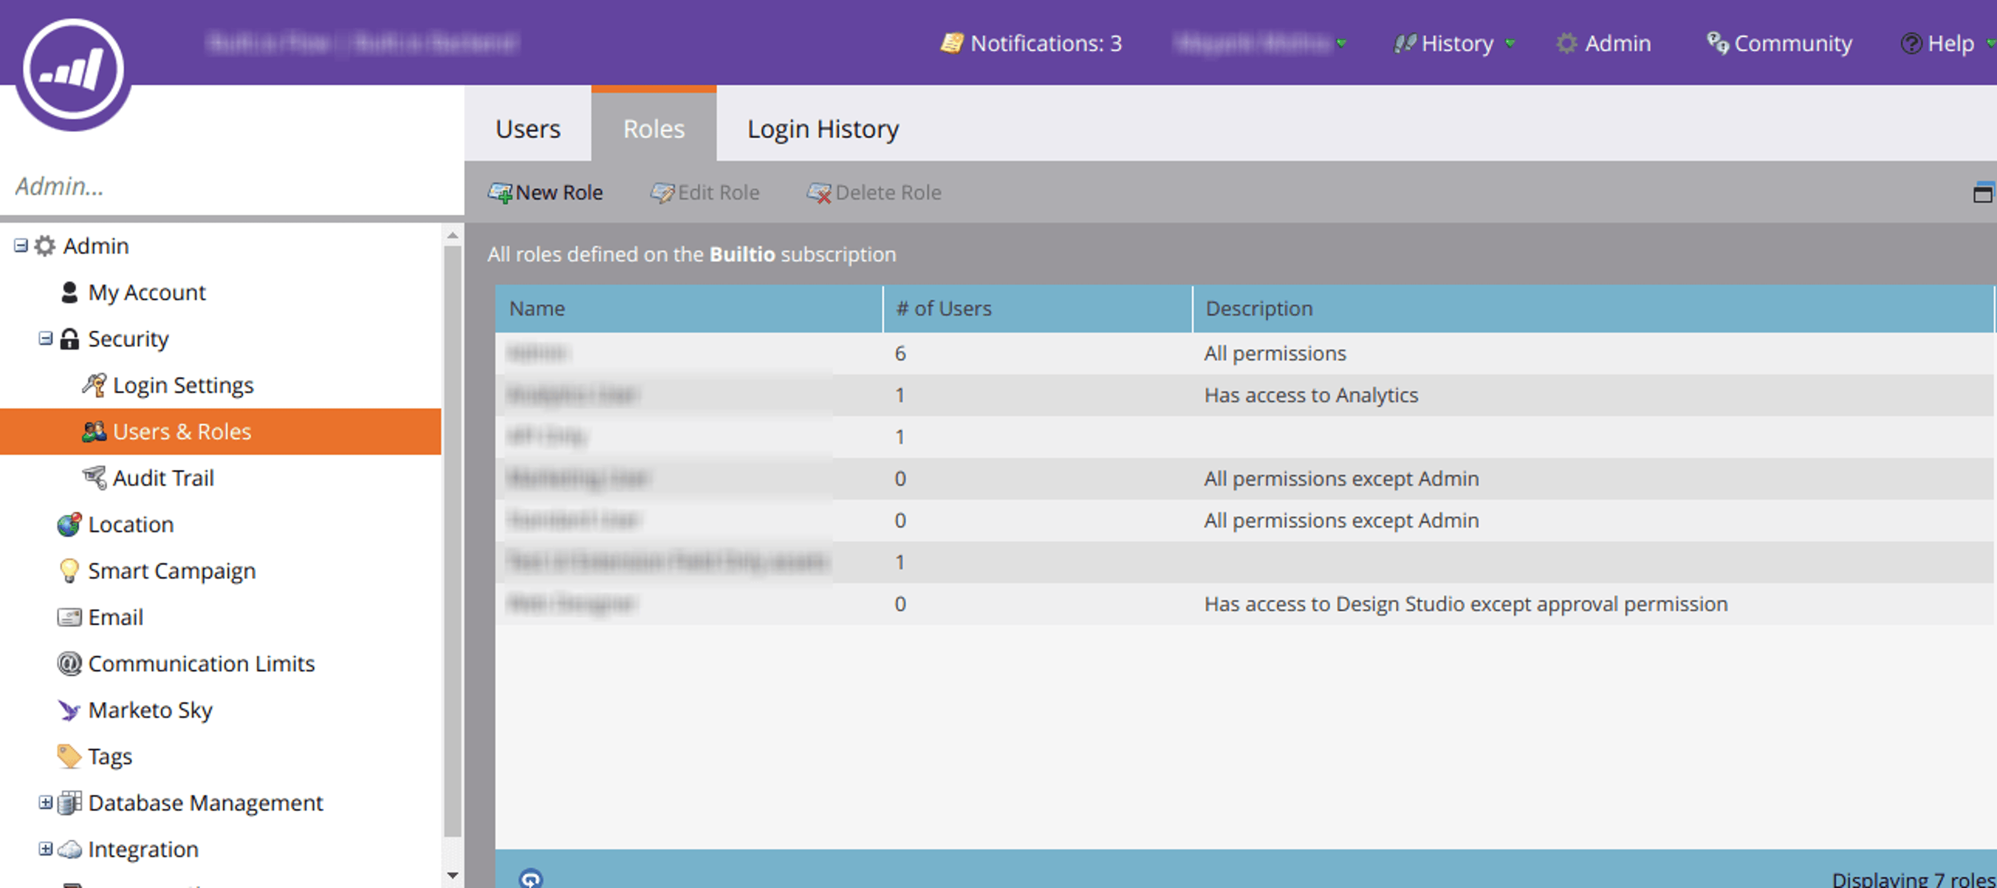
Task: Select the 'Has access to Analytics' row
Action: (x=1244, y=395)
